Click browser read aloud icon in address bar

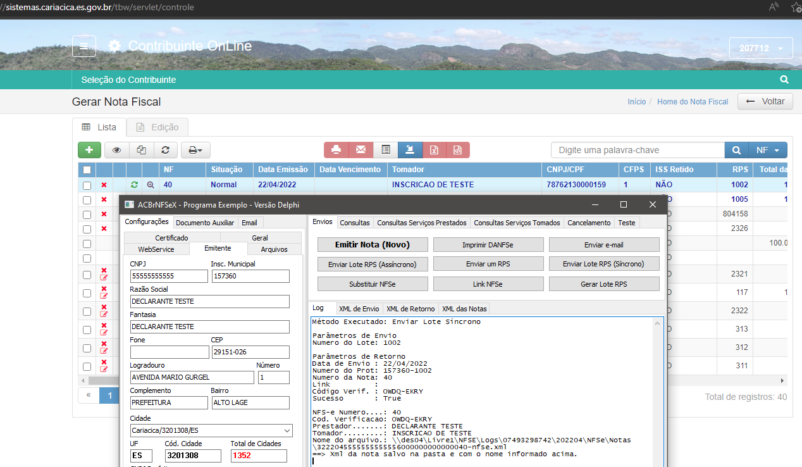(x=774, y=8)
